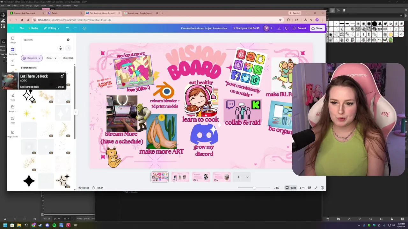The height and width of the screenshot is (229, 408).
Task: Open Canva main hamburger menu
Action: click(x=13, y=28)
